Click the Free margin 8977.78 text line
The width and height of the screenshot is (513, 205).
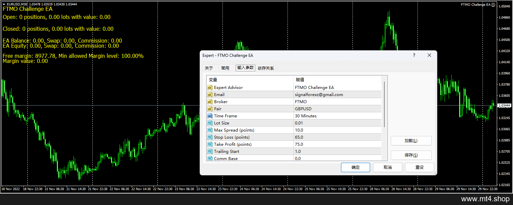[73, 56]
